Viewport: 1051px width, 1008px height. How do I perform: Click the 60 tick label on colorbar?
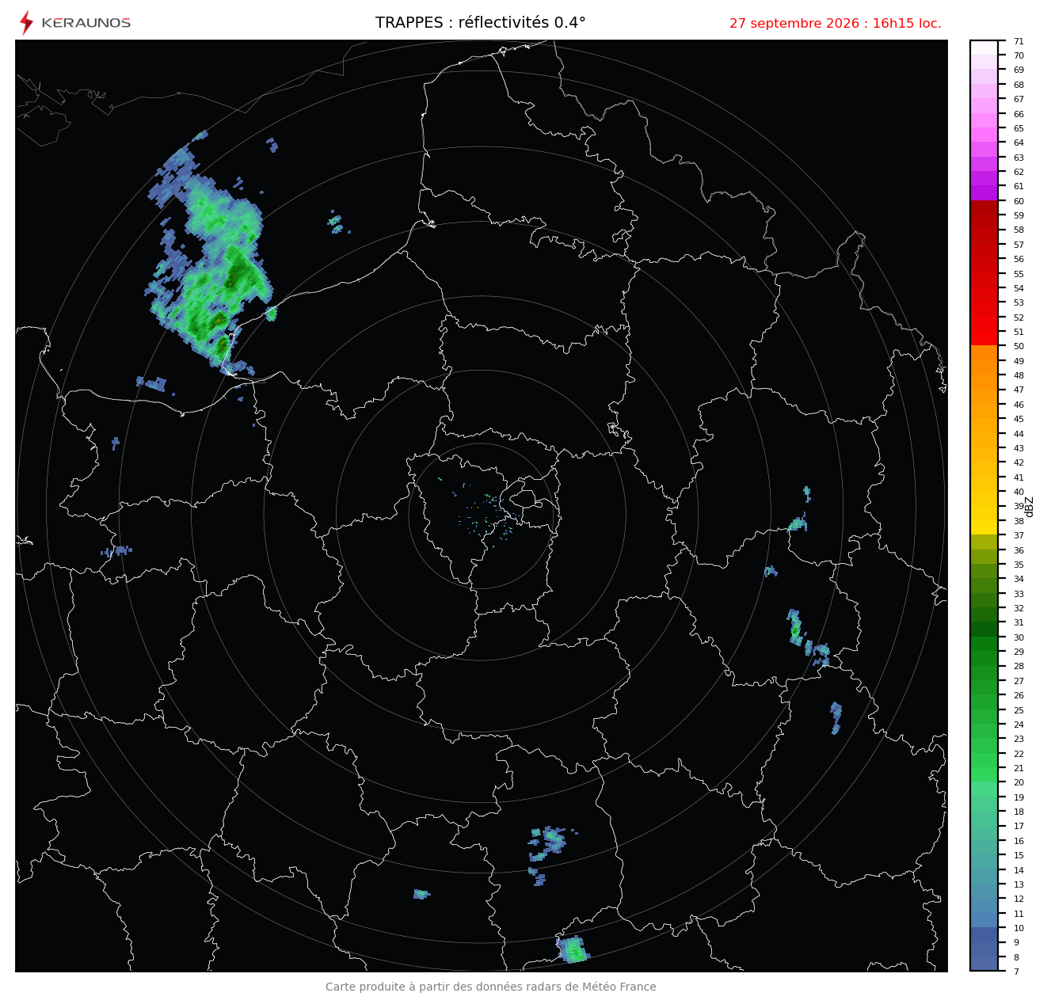point(1019,201)
